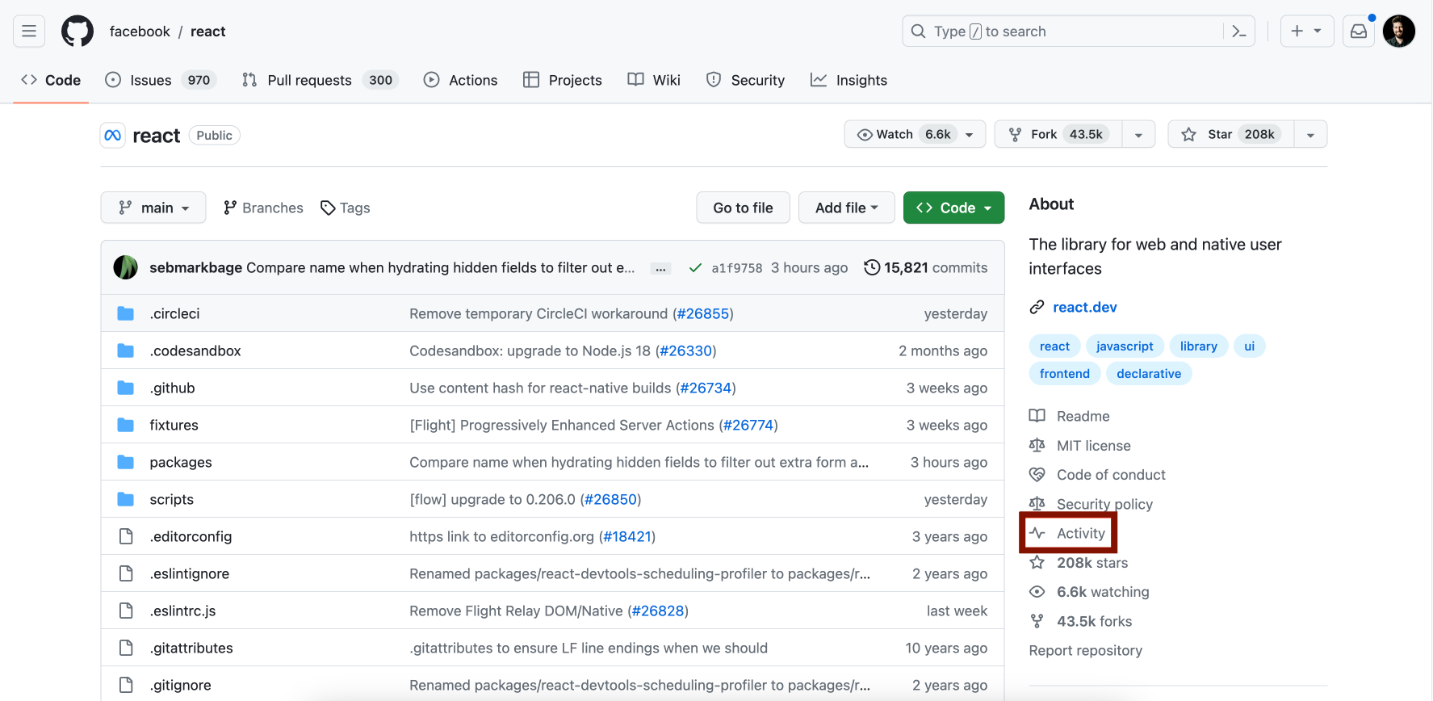The height and width of the screenshot is (701, 1433).
Task: Click the GitHub Octocat logo
Action: point(78,31)
